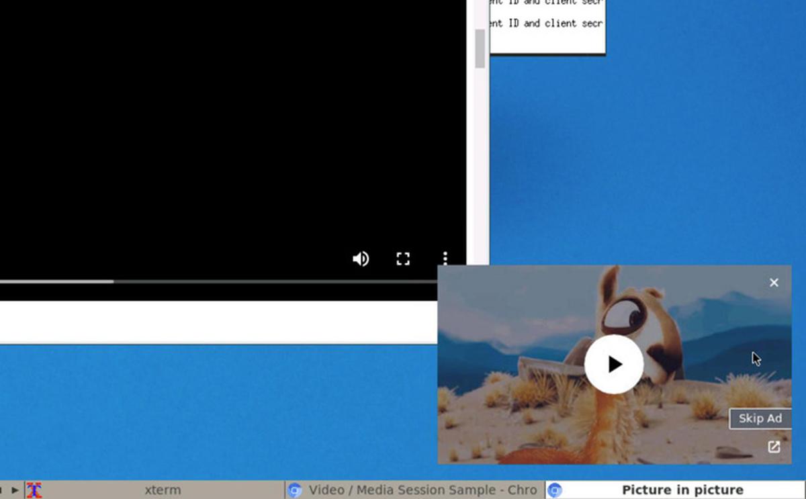Screen dimensions: 806x499
Task: Open the video's three-dot options menu
Action: 445,259
